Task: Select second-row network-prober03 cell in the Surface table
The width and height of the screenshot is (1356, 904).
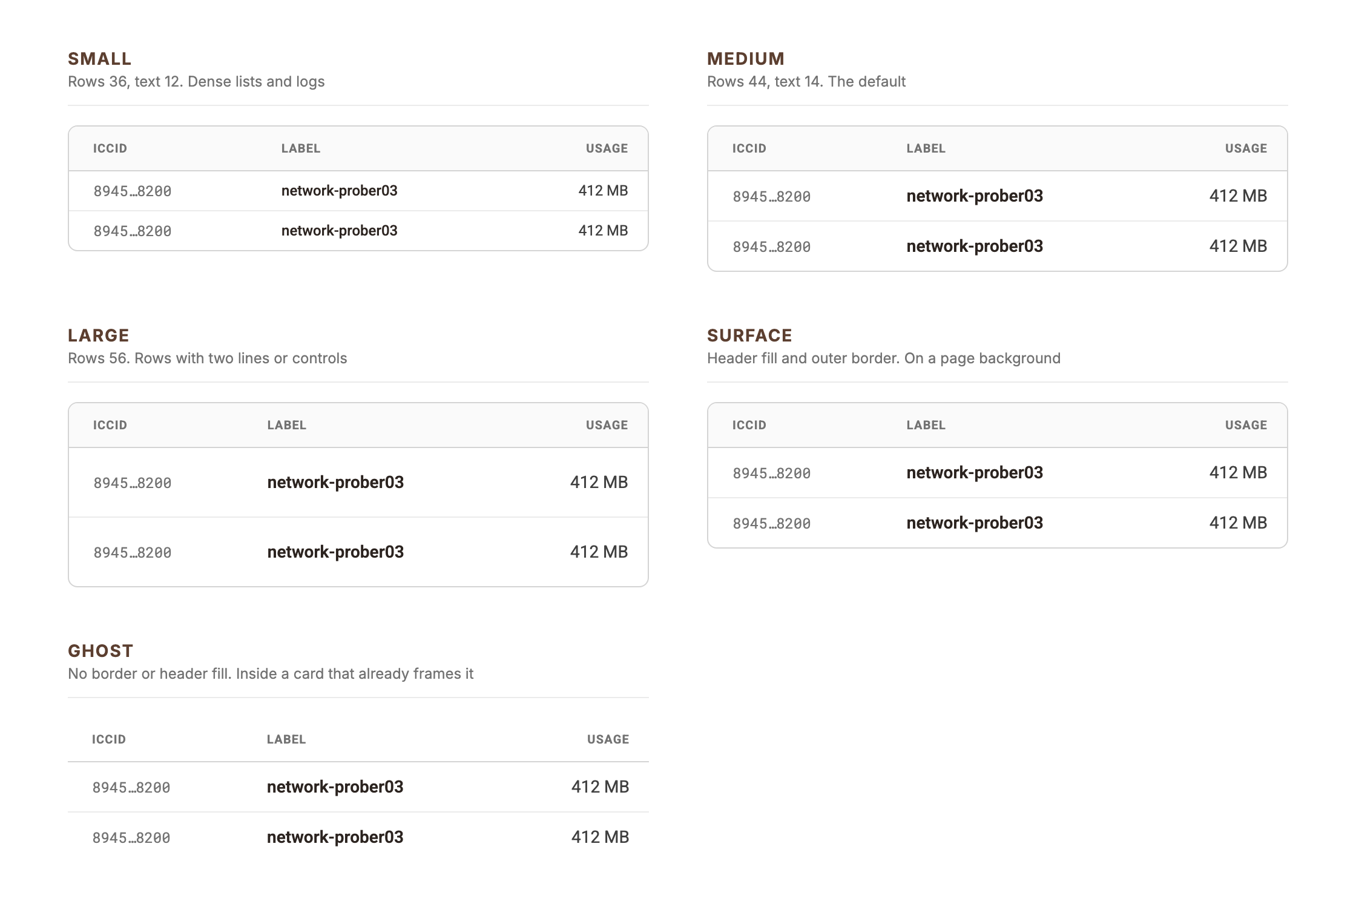Action: 975,523
